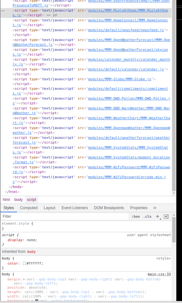This screenshot has width=182, height=303.
Task: Click the position: absolute declaration
Action: [x=27, y=287]
